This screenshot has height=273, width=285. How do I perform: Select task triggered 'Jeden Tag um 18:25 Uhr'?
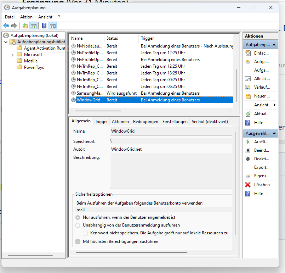[152, 73]
